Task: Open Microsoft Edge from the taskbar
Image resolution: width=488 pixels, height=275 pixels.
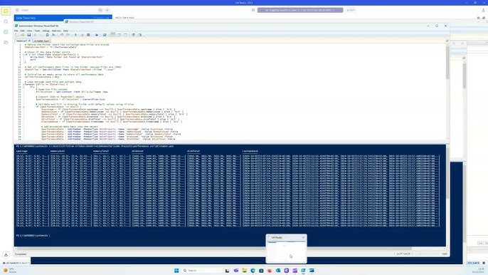Action: click(x=253, y=270)
